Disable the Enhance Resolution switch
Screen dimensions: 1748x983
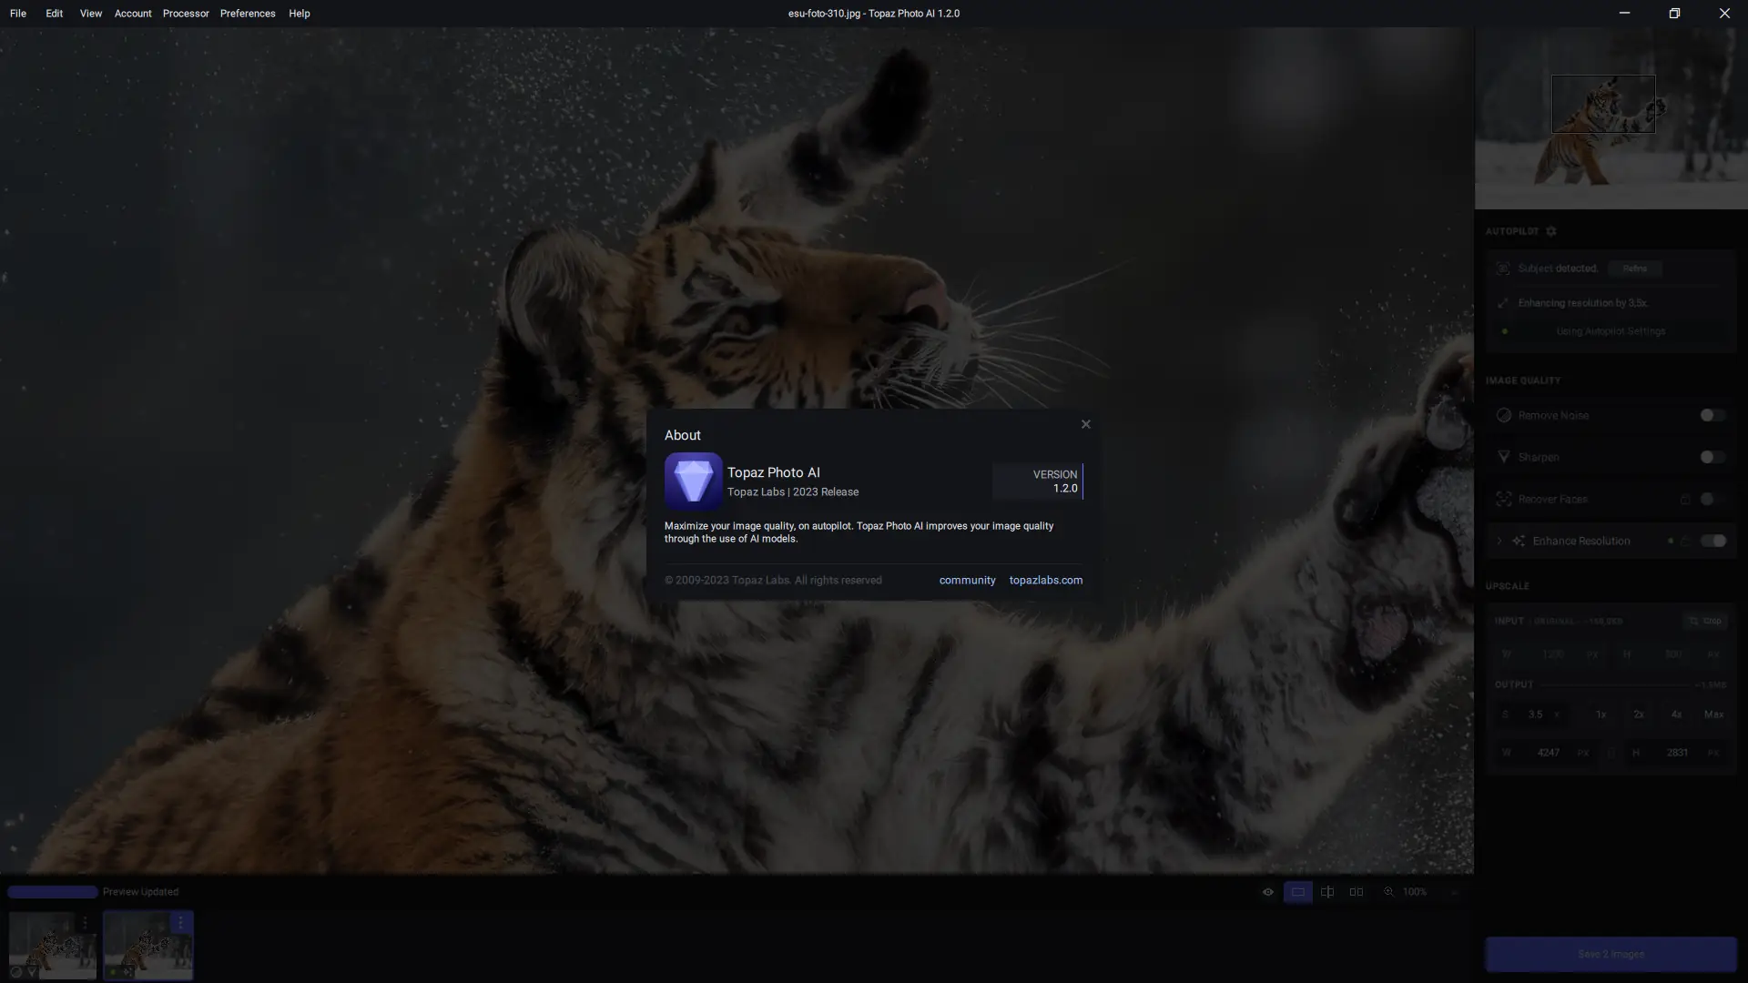click(1713, 541)
